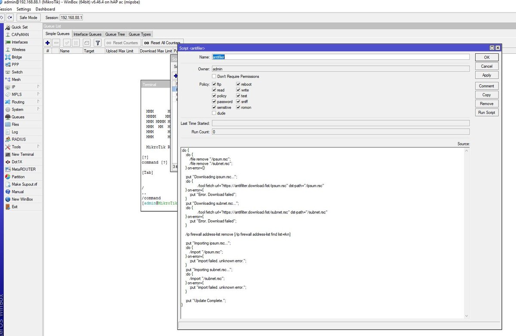Viewport: 516px width, 336px height.
Task: Open Dot1X sidebar item
Action: click(17, 162)
